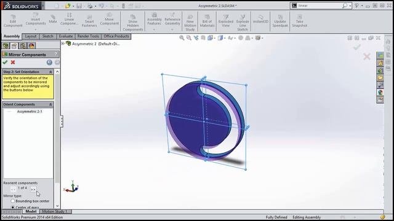This screenshot has width=394, height=221.
Task: Open Assembly Features dropdown arrow
Action: point(154,29)
